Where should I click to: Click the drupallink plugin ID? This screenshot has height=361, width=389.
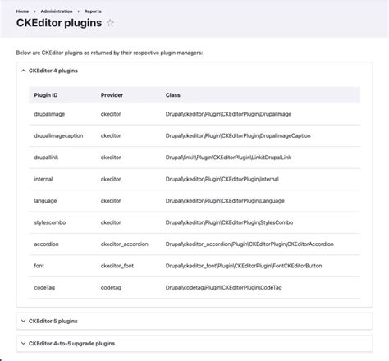point(46,158)
